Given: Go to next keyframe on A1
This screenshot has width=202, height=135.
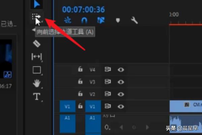Looking at the screenshot, I should [x=147, y=127].
